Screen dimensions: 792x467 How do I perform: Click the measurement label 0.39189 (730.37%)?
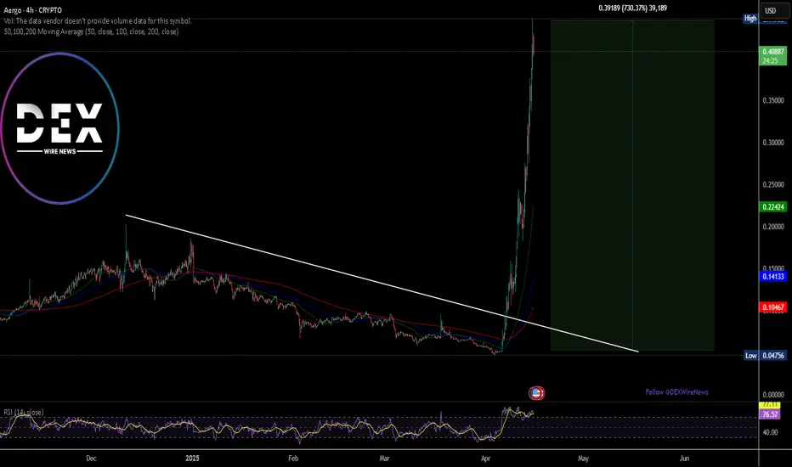tap(632, 8)
